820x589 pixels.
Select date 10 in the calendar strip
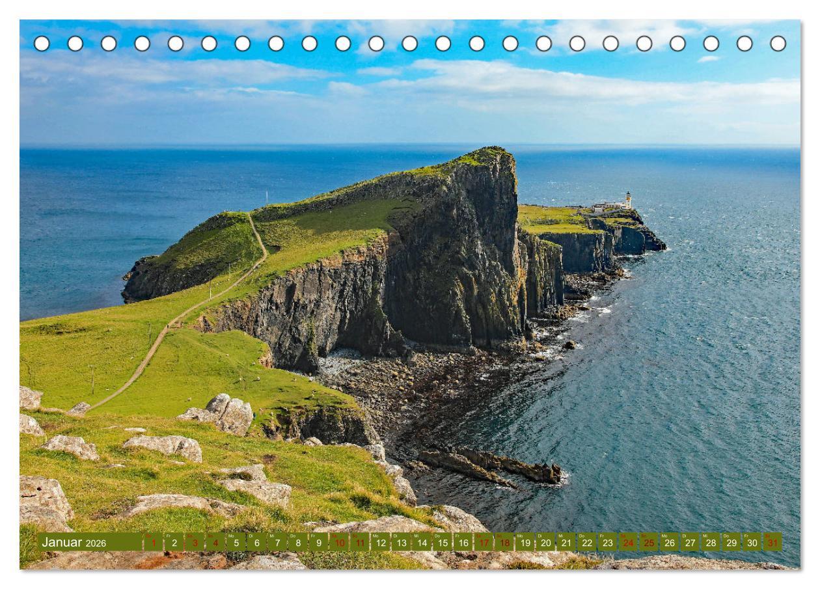click(338, 543)
